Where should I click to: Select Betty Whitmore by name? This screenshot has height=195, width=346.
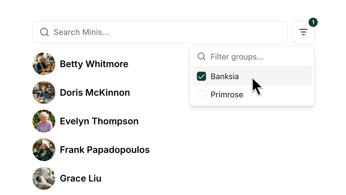coord(94,64)
